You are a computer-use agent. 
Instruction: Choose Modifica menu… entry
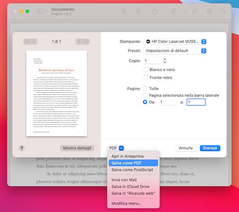(x=133, y=203)
